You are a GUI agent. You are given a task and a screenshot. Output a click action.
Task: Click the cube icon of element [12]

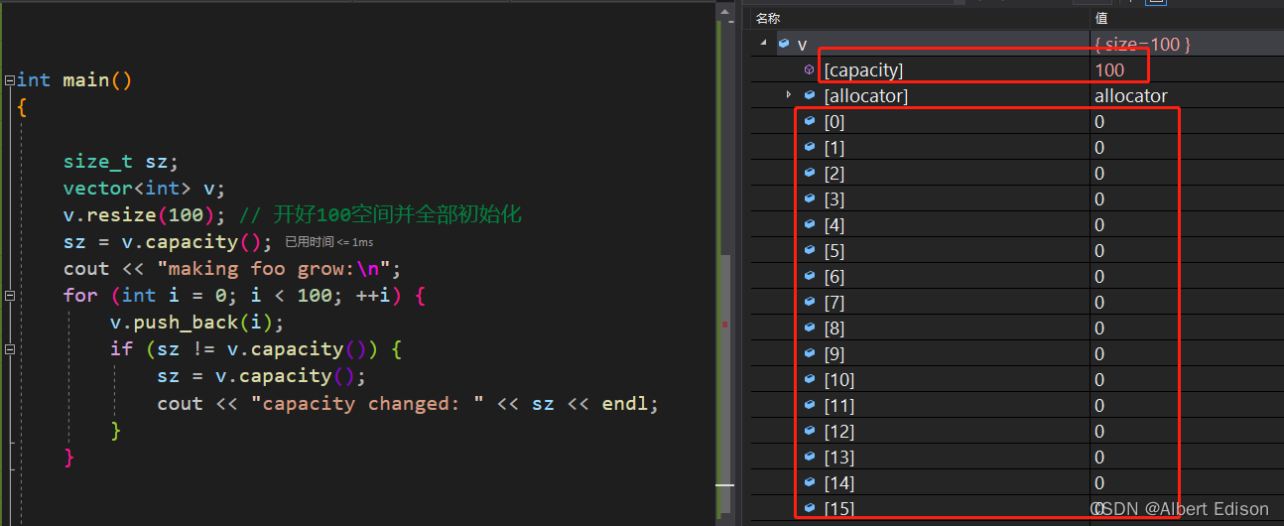tap(809, 431)
